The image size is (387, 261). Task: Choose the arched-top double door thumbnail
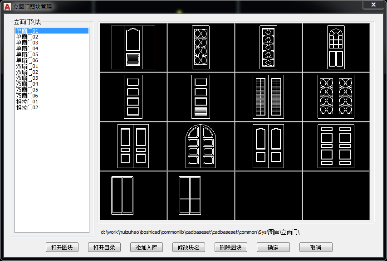(201, 146)
